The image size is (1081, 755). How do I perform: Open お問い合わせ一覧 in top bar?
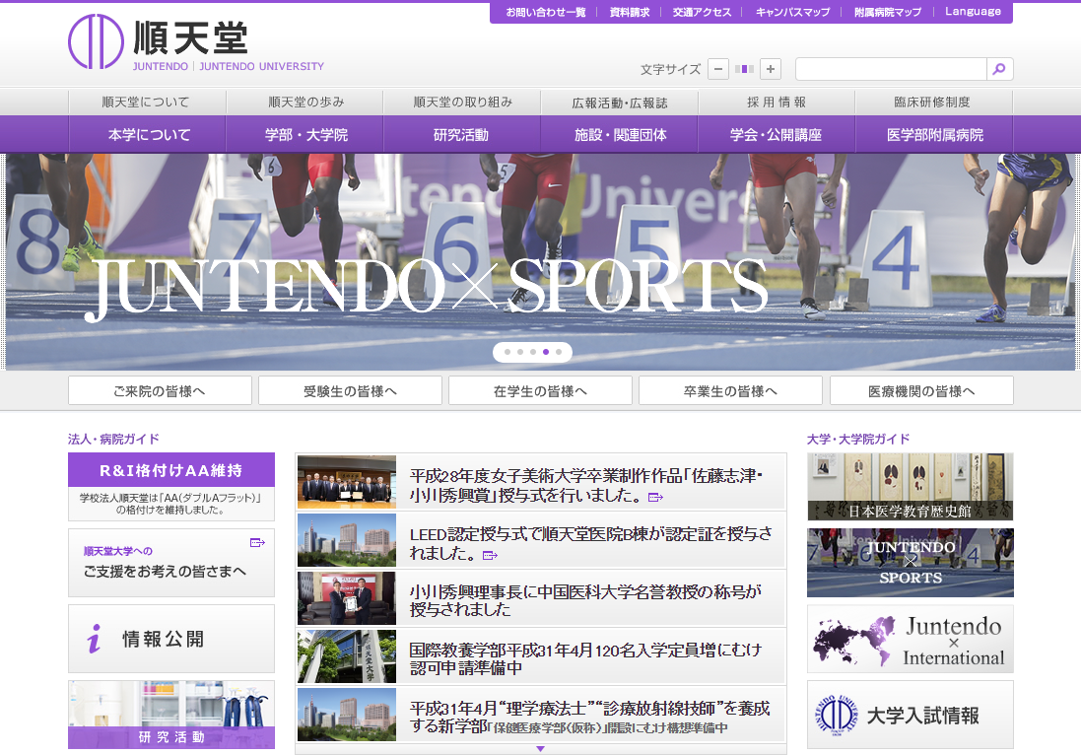545,12
